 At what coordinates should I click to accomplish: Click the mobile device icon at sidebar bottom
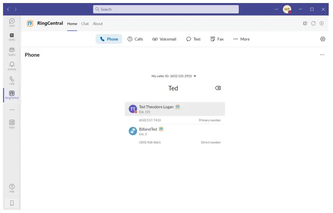[12, 203]
